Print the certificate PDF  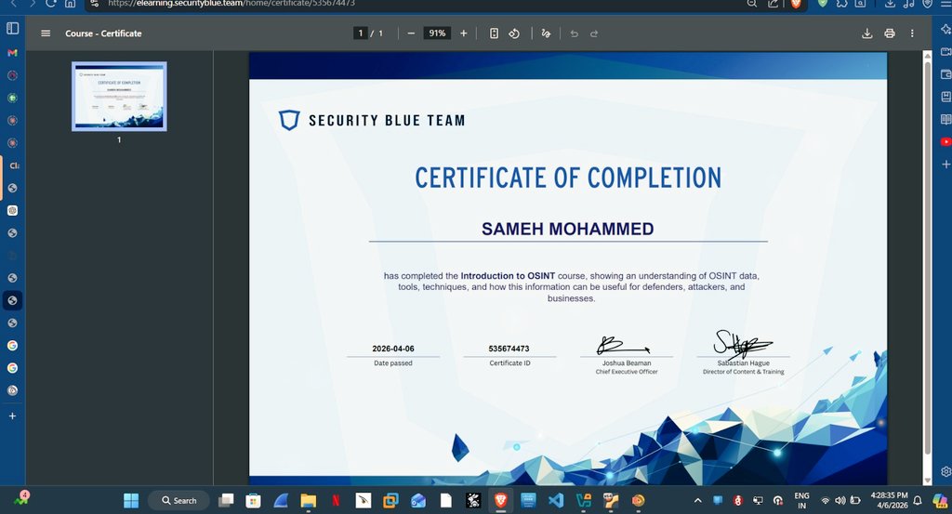[890, 33]
